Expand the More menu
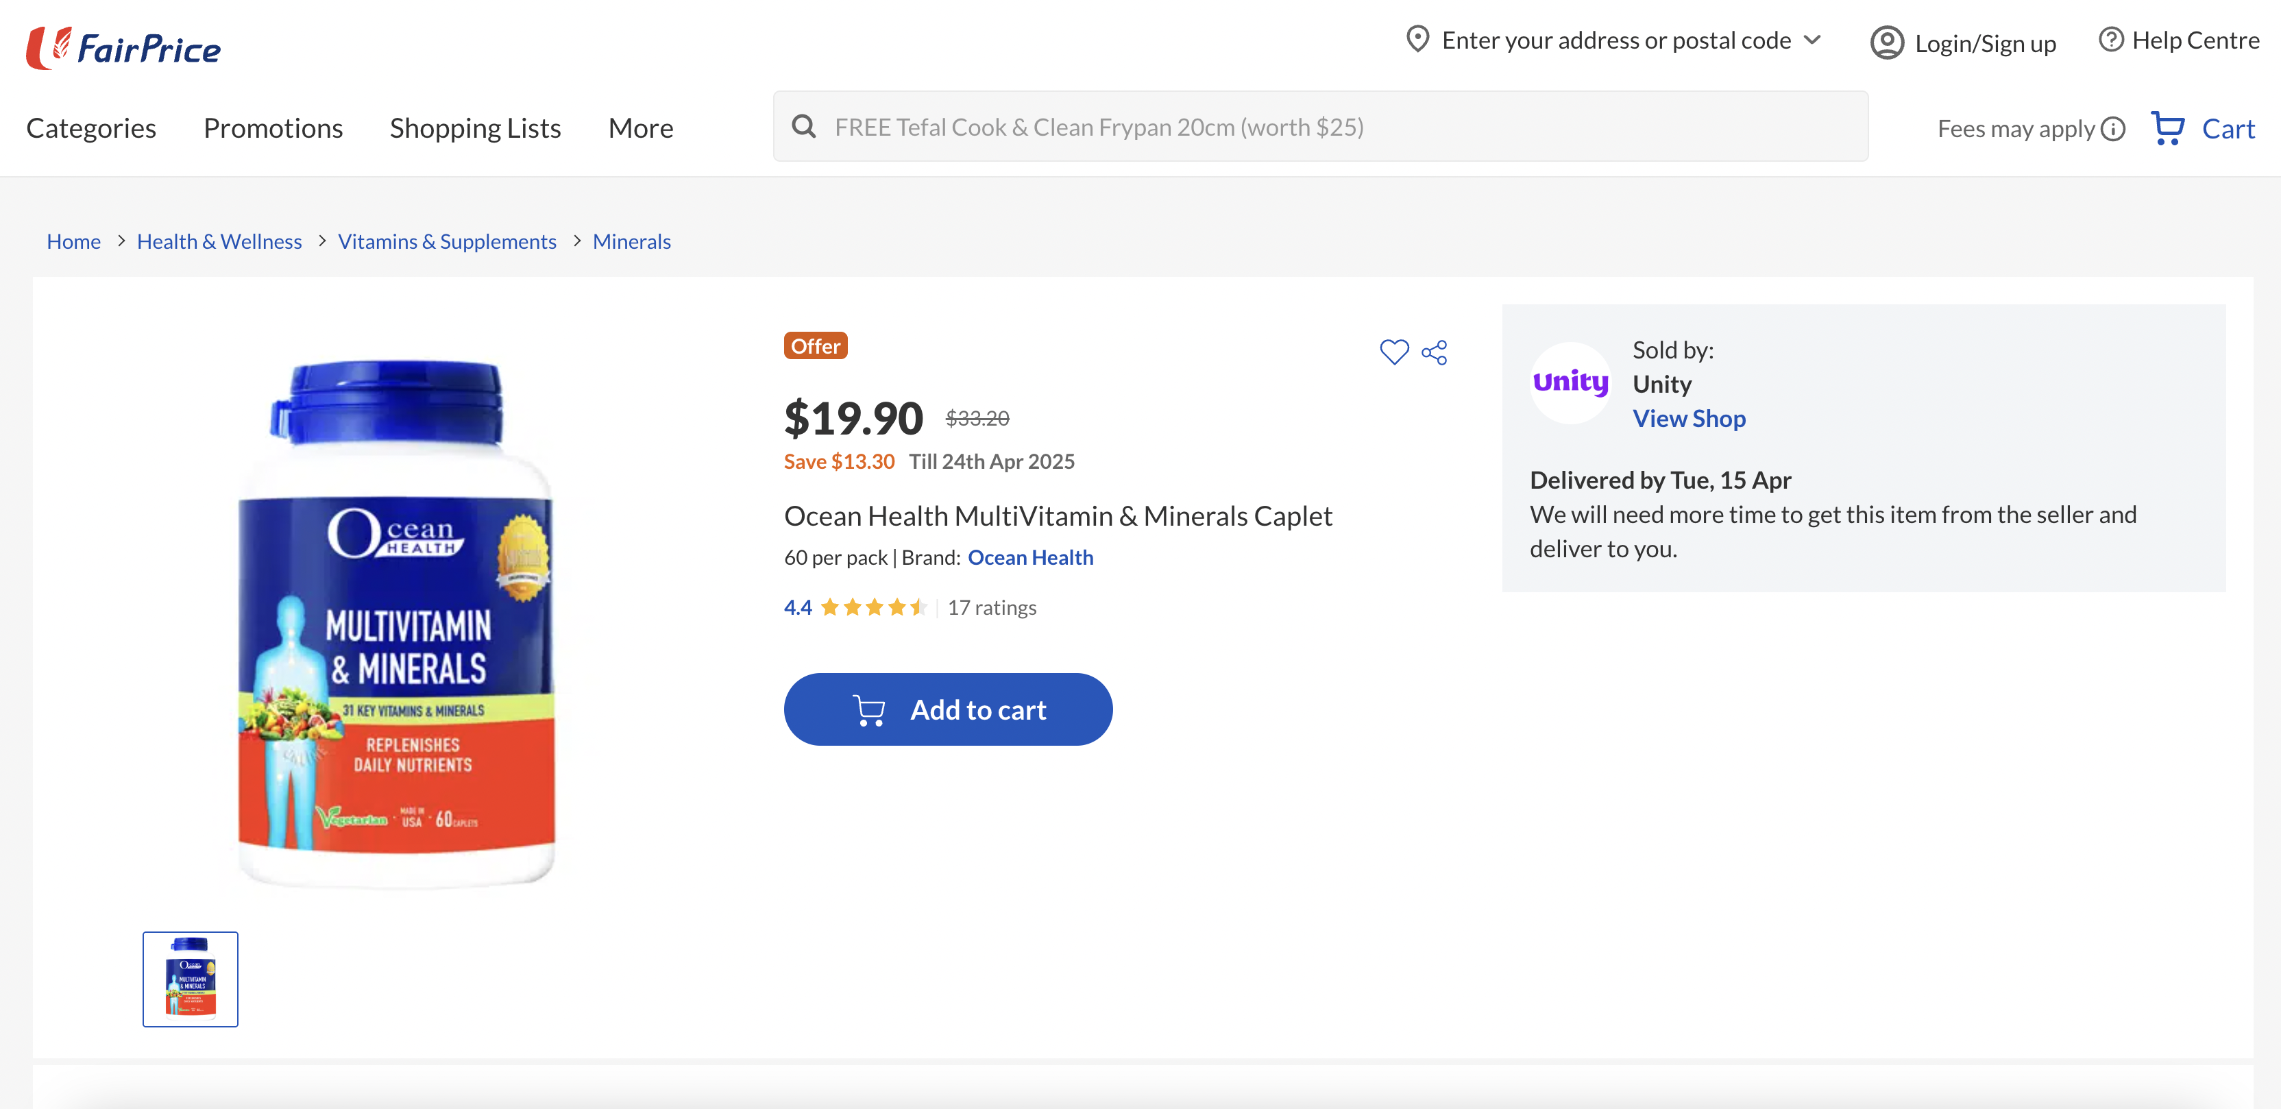This screenshot has height=1109, width=2281. pos(640,128)
